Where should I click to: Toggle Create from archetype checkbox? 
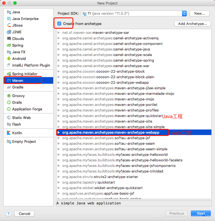[x=59, y=24]
